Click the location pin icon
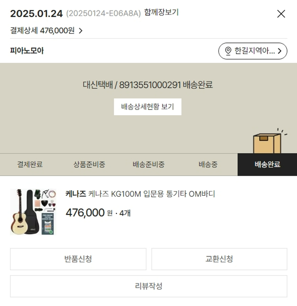The image size is (297, 306). coord(228,51)
